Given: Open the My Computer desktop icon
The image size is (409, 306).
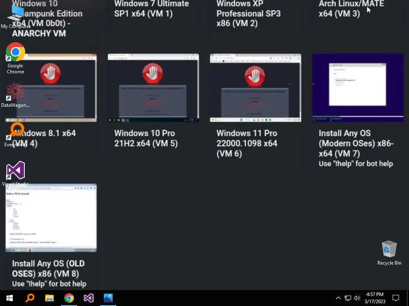Looking at the screenshot, I should [16, 17].
